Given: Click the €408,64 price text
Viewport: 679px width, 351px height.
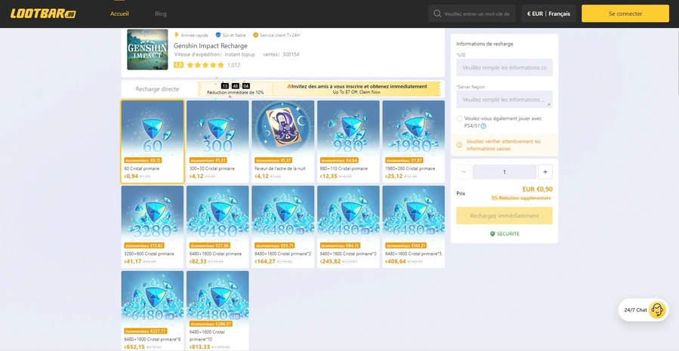Looking at the screenshot, I should 396,261.
